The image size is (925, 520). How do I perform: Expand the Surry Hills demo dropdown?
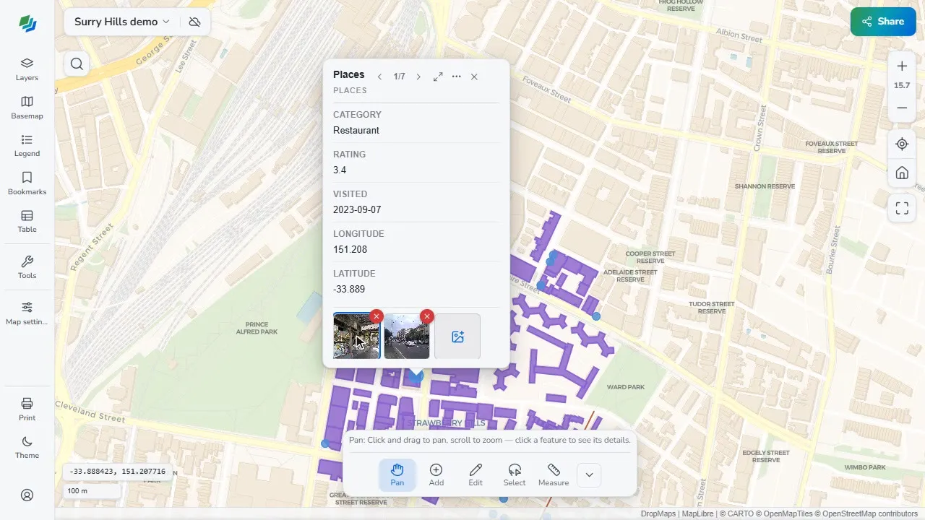(x=122, y=22)
